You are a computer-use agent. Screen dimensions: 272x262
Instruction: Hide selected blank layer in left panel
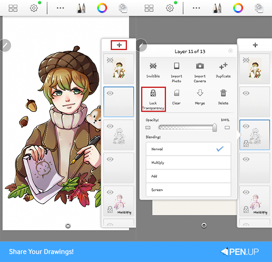110,93
